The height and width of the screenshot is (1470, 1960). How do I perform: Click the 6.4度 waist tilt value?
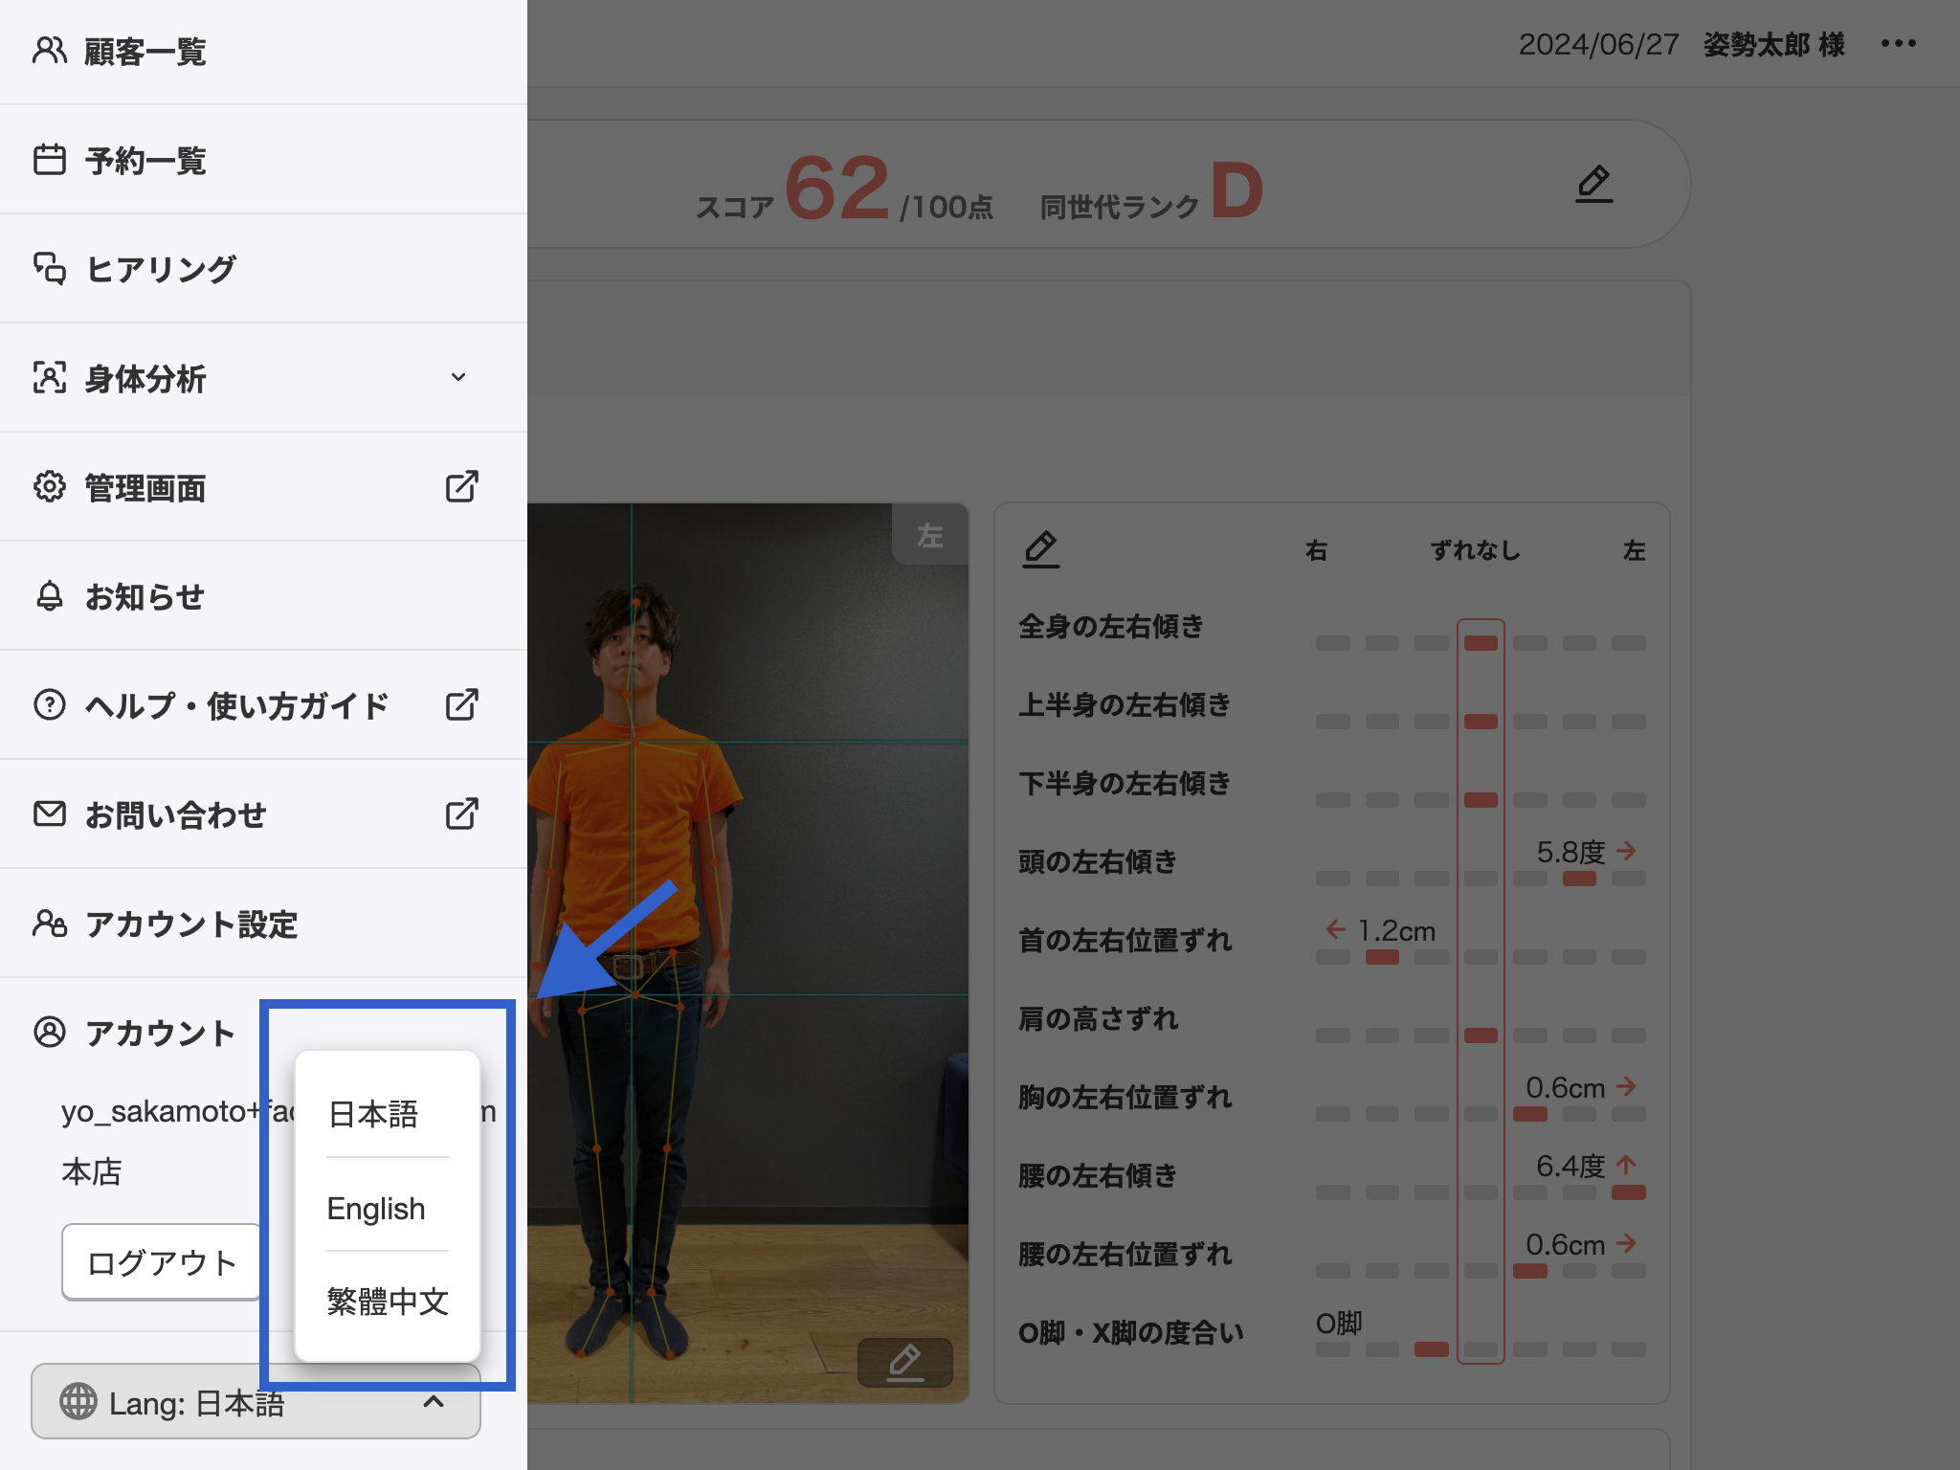[1570, 1166]
